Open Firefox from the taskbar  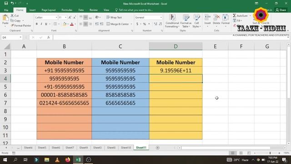click(68, 160)
